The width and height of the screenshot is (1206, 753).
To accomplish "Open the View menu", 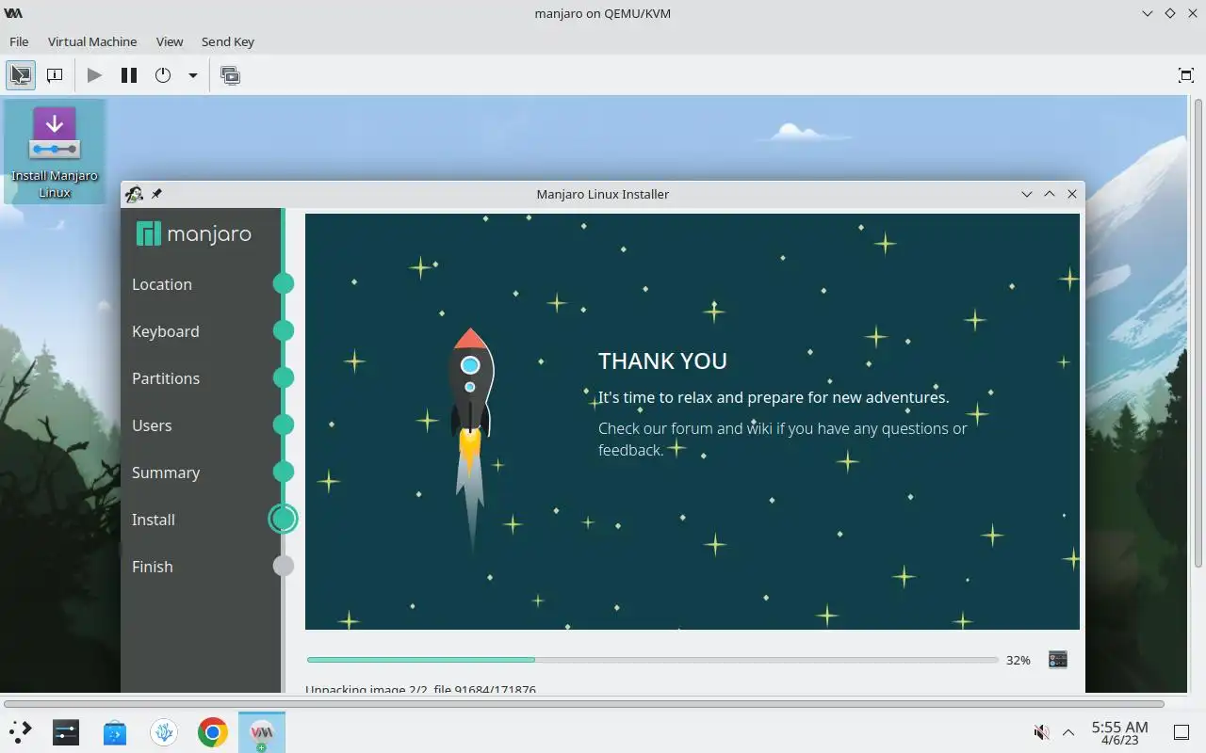I will [170, 41].
